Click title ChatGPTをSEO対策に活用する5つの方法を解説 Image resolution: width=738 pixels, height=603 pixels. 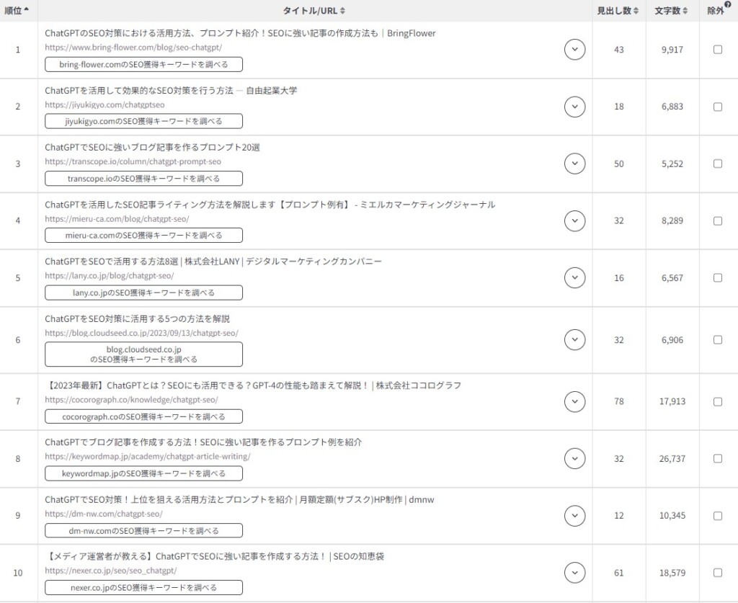(137, 319)
